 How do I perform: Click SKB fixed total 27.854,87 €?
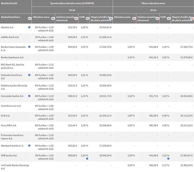(186, 155)
